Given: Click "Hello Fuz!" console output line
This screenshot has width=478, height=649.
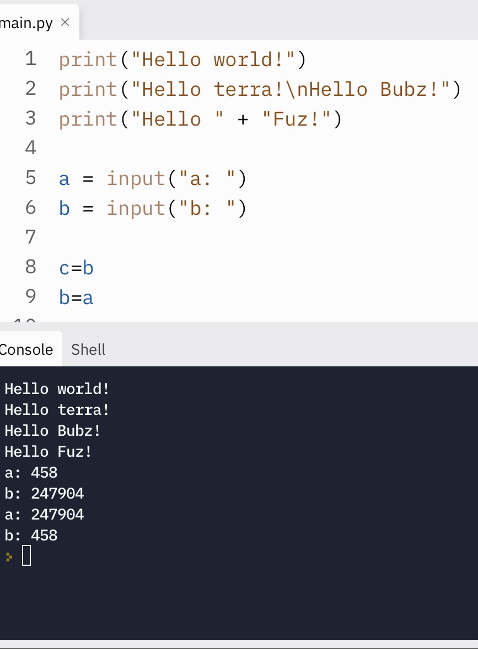Looking at the screenshot, I should [x=49, y=452].
